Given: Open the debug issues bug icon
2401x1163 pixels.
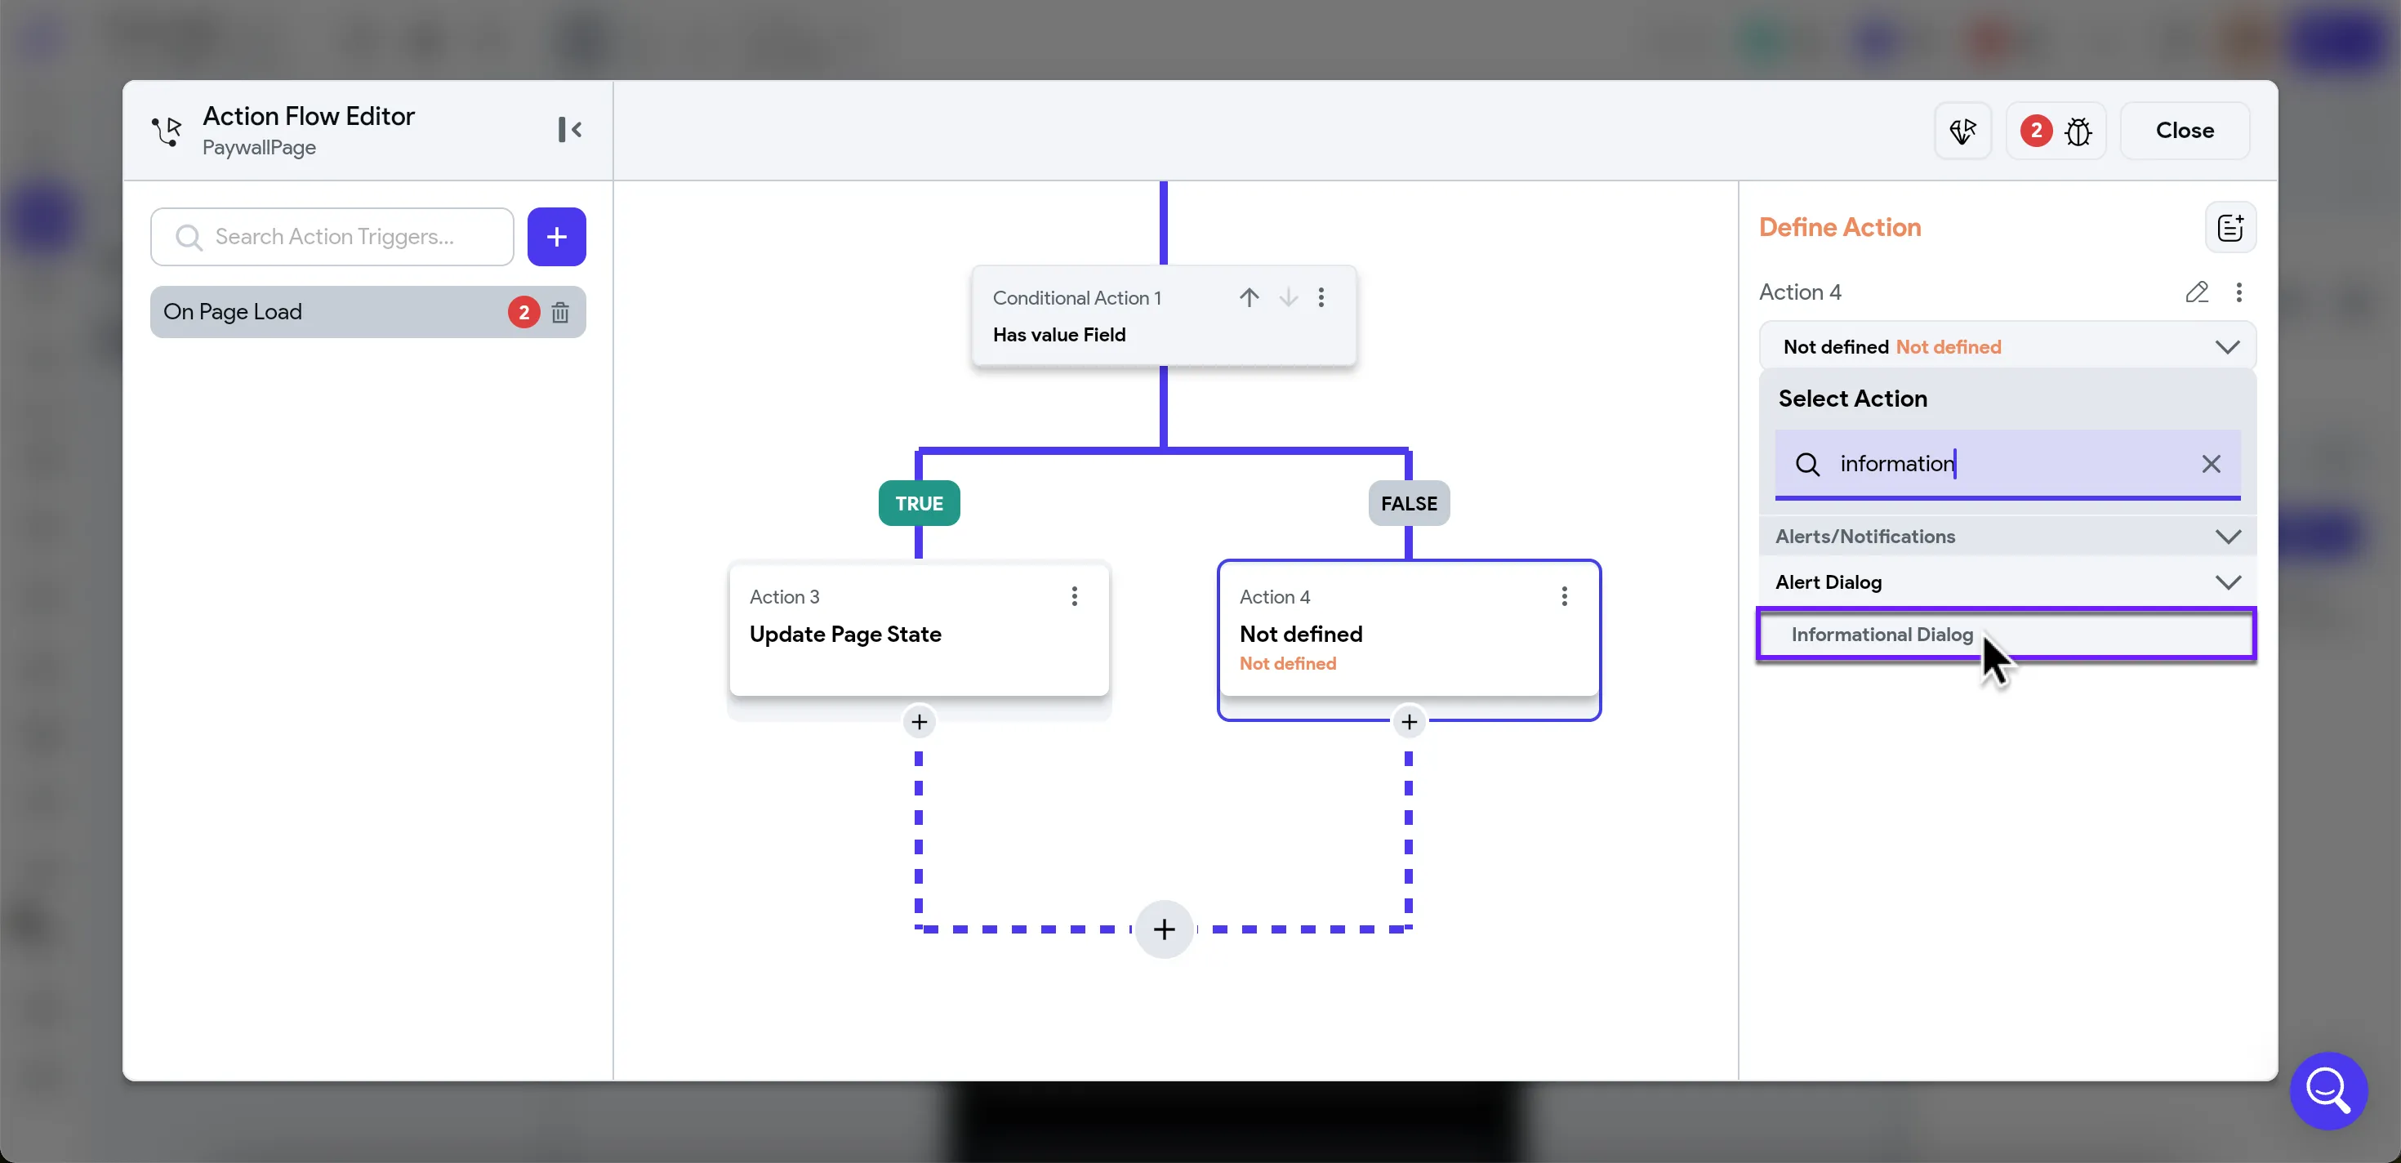Looking at the screenshot, I should [x=2078, y=131].
